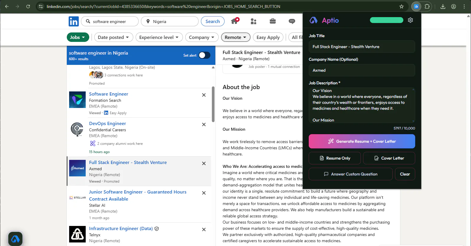Image resolution: width=471 pixels, height=246 pixels.
Task: Click the green Aptio status bar
Action: pyautogui.click(x=386, y=20)
